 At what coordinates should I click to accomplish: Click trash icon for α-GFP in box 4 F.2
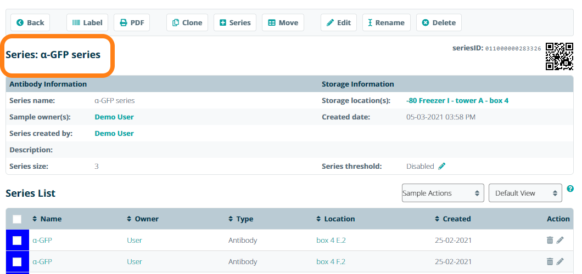550,261
